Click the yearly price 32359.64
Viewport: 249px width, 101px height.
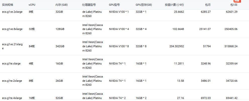click(x=232, y=63)
